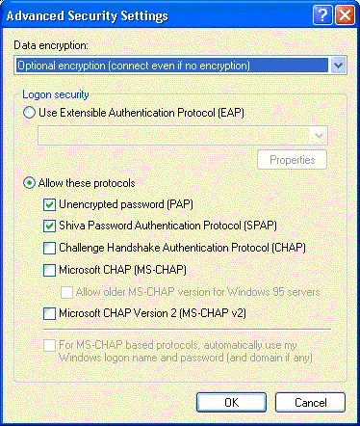
Task: Open the Data encryption dropdown arrow
Action: (338, 66)
